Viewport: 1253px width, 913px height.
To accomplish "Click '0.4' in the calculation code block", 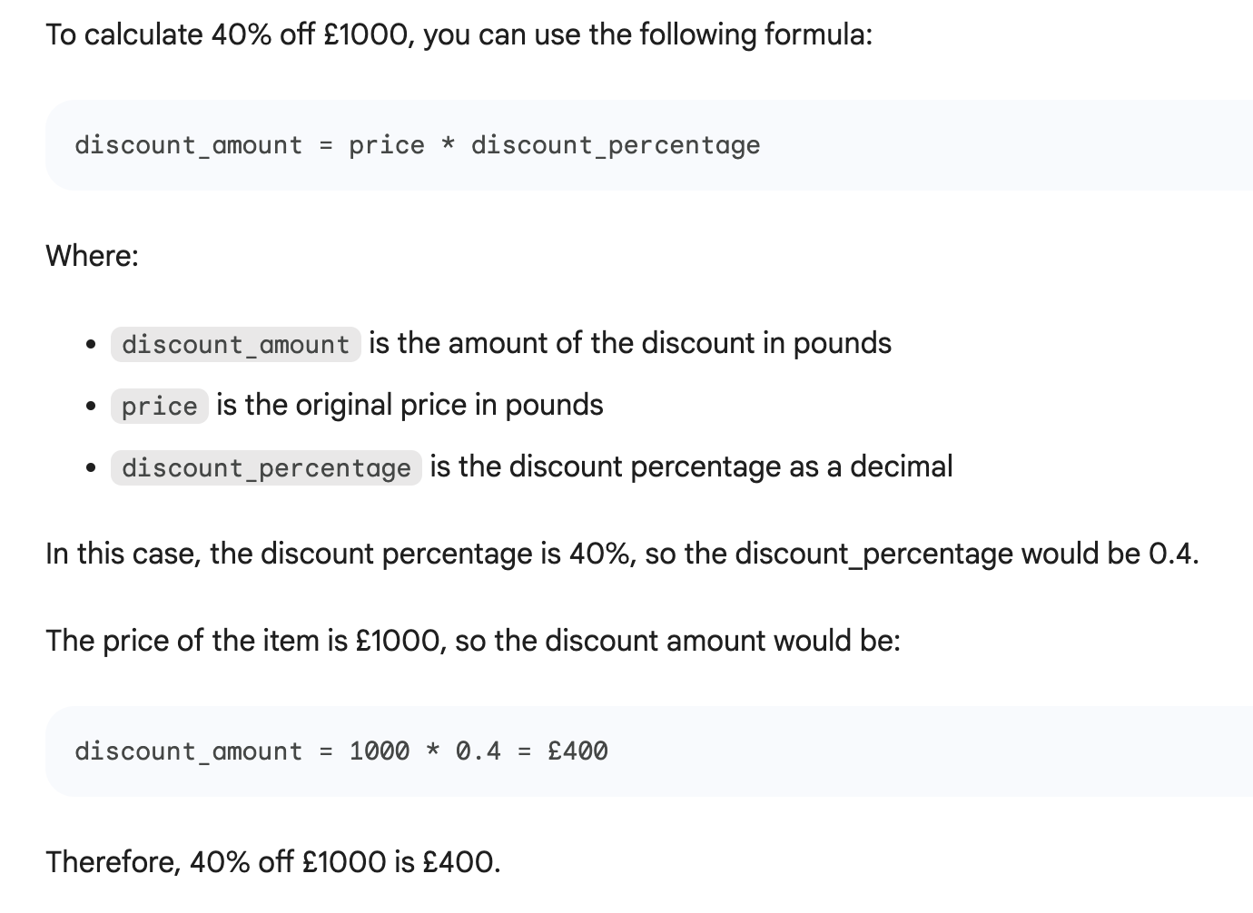I will (478, 751).
